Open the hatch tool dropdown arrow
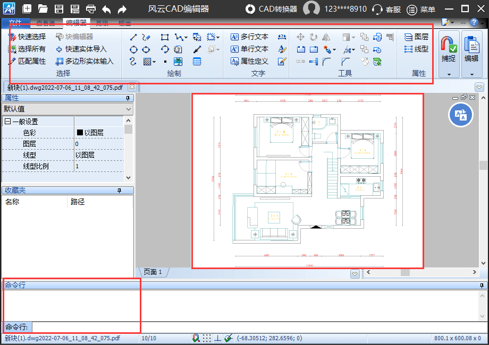 click(154, 62)
